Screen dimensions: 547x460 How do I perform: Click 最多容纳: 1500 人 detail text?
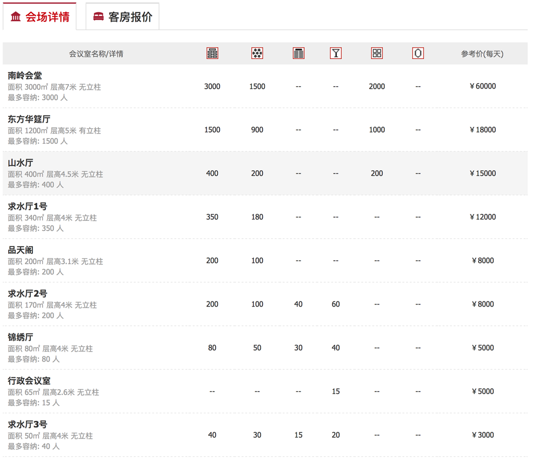(x=37, y=141)
